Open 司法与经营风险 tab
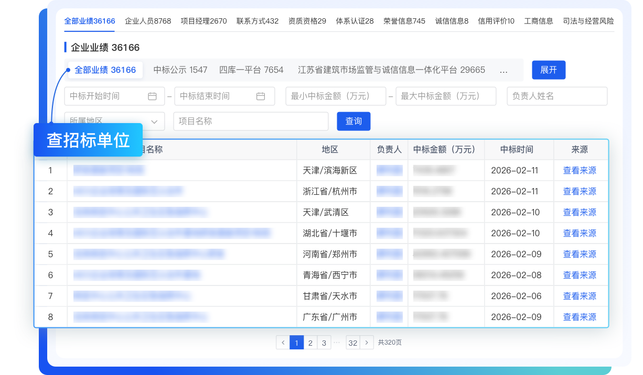Screen dimensions: 643x375 coord(588,21)
